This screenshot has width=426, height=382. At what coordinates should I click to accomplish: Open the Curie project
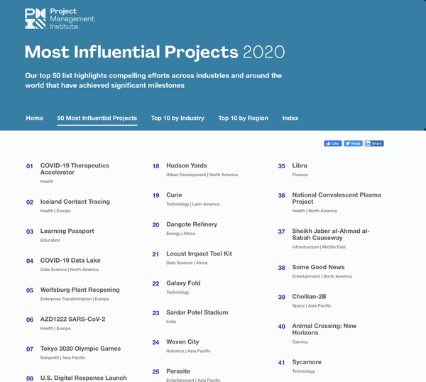(x=174, y=195)
